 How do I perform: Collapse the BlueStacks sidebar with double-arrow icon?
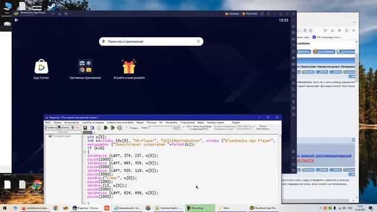293,14
